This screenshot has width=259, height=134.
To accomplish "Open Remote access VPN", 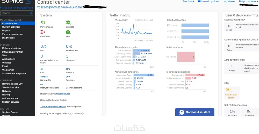I will pyautogui.click(x=13, y=84).
